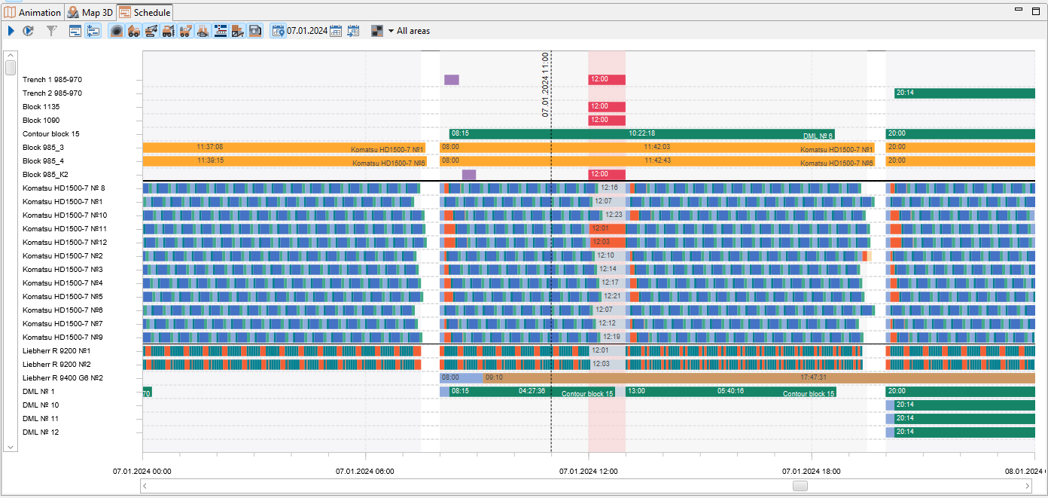Select the Block 985_3 row label
Image resolution: width=1048 pixels, height=498 pixels.
43,148
